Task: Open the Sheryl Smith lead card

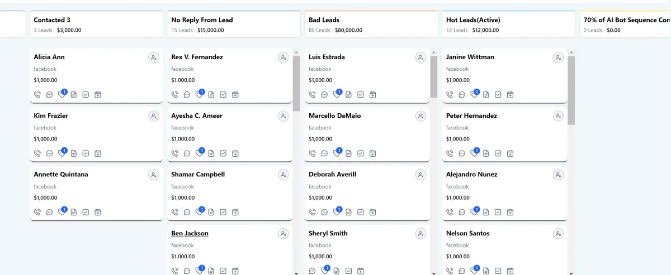Action: [328, 233]
